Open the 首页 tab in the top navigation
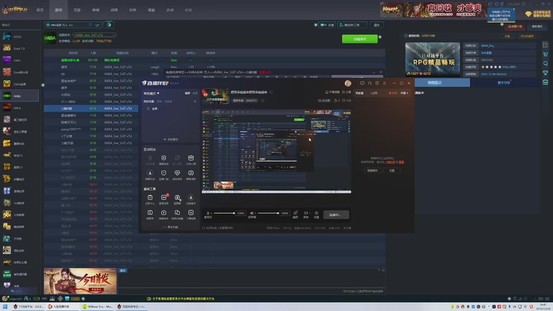This screenshot has height=311, width=553. [x=40, y=10]
